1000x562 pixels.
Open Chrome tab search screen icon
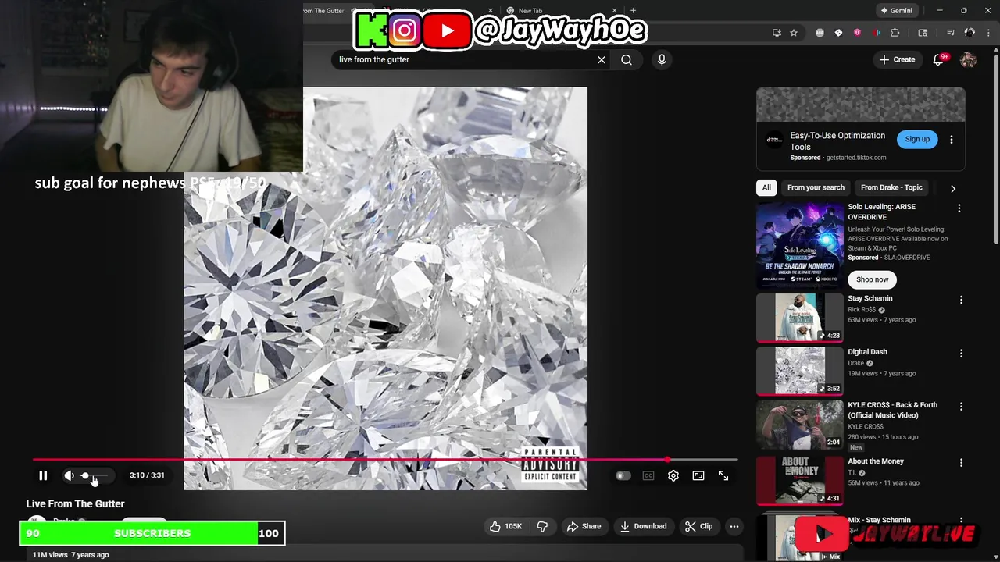(923, 33)
